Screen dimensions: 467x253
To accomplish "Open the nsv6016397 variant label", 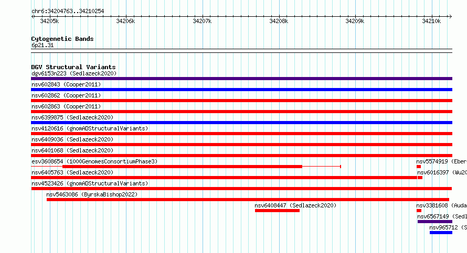I will 442,172.
